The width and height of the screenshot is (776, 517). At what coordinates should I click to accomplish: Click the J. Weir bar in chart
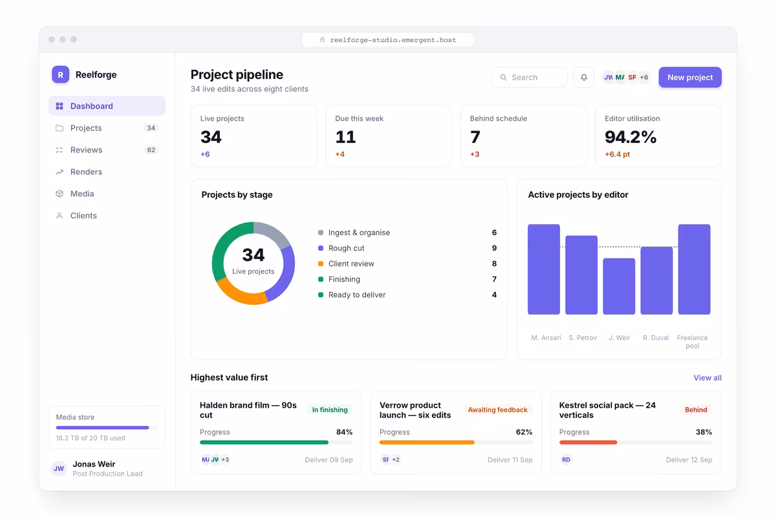[x=619, y=286]
